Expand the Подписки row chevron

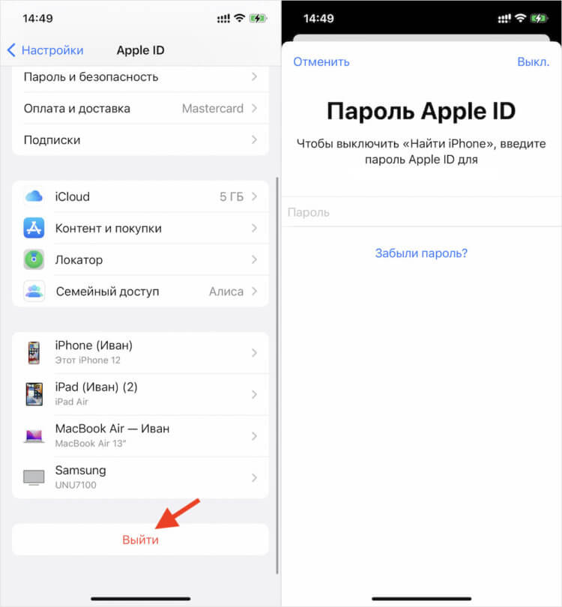(254, 139)
